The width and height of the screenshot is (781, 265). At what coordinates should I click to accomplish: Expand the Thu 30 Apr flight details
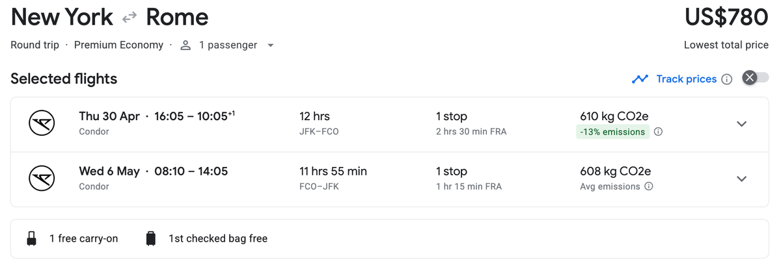(741, 124)
